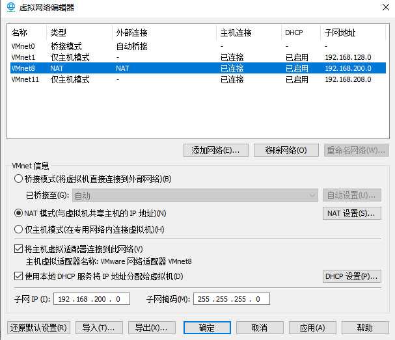Image resolution: width=395 pixels, height=340 pixels.
Task: Open NAT 设置(S)... dialog
Action: tap(352, 213)
